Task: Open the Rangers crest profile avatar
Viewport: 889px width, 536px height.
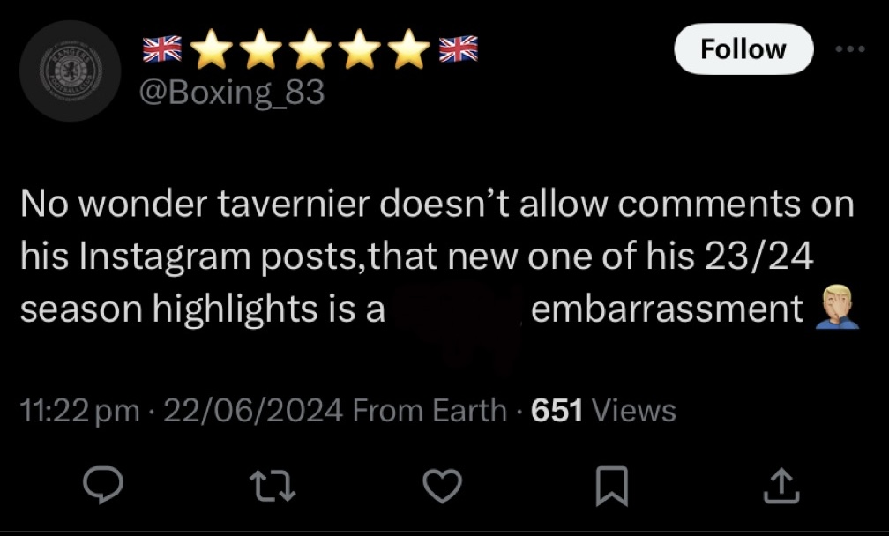Action: coord(71,71)
